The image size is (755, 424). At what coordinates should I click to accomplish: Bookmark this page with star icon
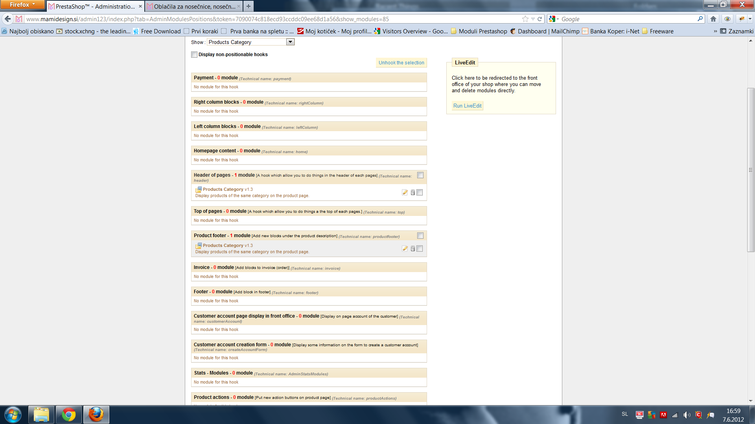click(525, 19)
